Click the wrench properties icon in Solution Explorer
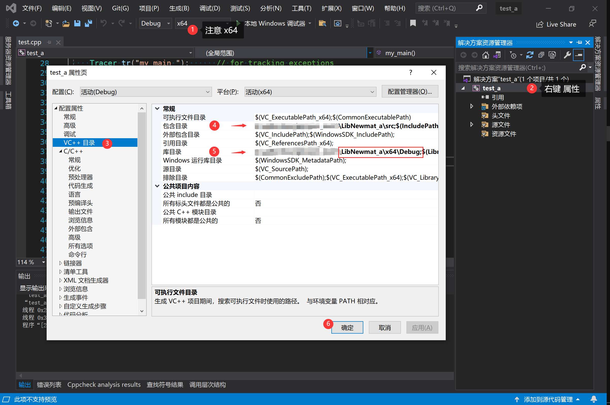Viewport: 610px width, 405px height. [x=567, y=55]
